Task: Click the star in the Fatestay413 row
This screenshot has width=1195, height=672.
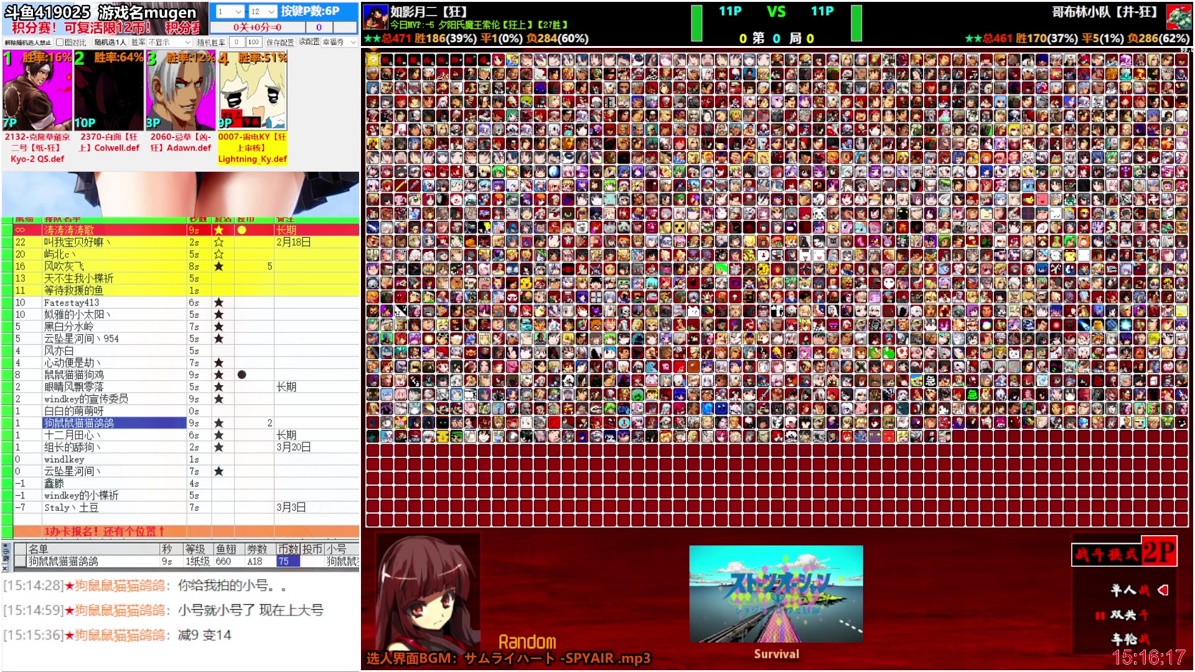Action: 218,302
